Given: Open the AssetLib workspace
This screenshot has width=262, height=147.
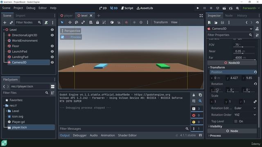Looking at the screenshot, I should pos(145,8).
